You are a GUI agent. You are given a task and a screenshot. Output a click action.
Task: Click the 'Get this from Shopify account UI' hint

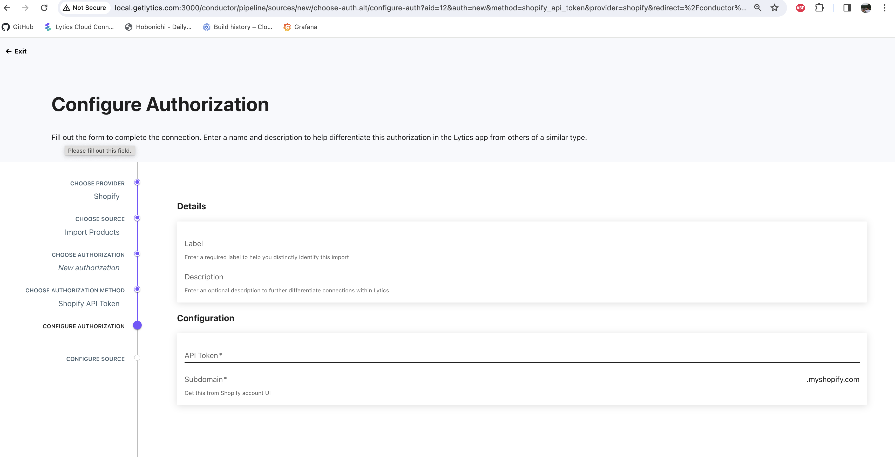point(228,393)
